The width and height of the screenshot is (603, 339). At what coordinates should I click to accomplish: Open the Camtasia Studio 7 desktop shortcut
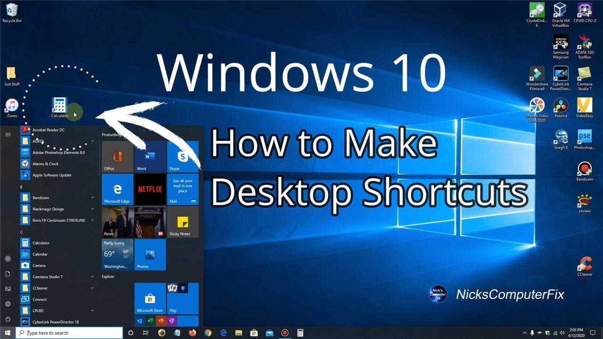[585, 78]
